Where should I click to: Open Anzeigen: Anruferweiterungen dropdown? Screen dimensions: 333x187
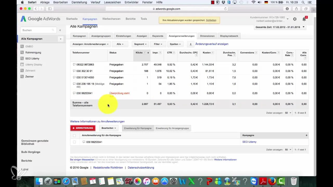(91, 44)
